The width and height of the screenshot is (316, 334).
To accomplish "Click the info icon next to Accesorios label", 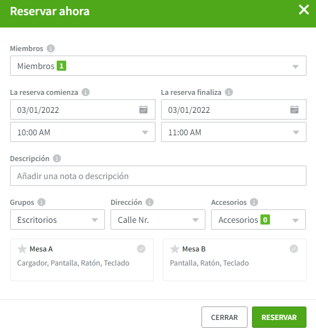I will [x=254, y=202].
